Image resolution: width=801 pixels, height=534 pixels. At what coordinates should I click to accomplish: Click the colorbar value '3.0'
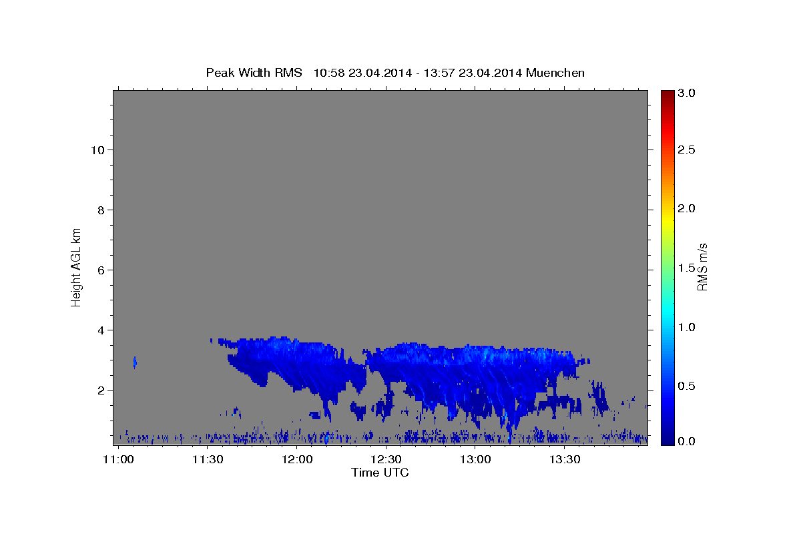[687, 93]
